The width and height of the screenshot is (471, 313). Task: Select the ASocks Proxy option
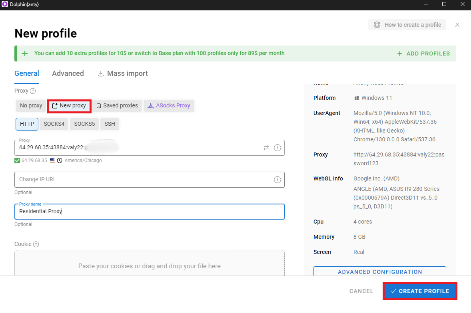[169, 106]
